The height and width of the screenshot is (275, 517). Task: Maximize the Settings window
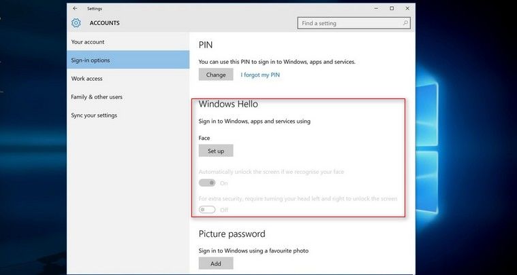(x=392, y=9)
